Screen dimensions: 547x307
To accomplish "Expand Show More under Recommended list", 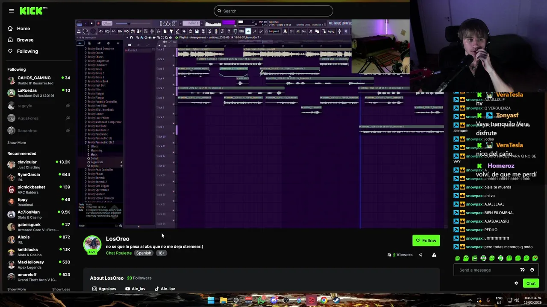I will [x=17, y=289].
